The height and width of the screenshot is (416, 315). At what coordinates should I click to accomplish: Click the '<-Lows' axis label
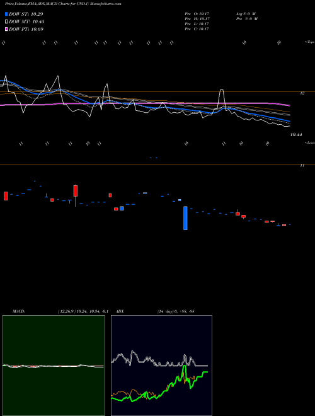coord(309,142)
